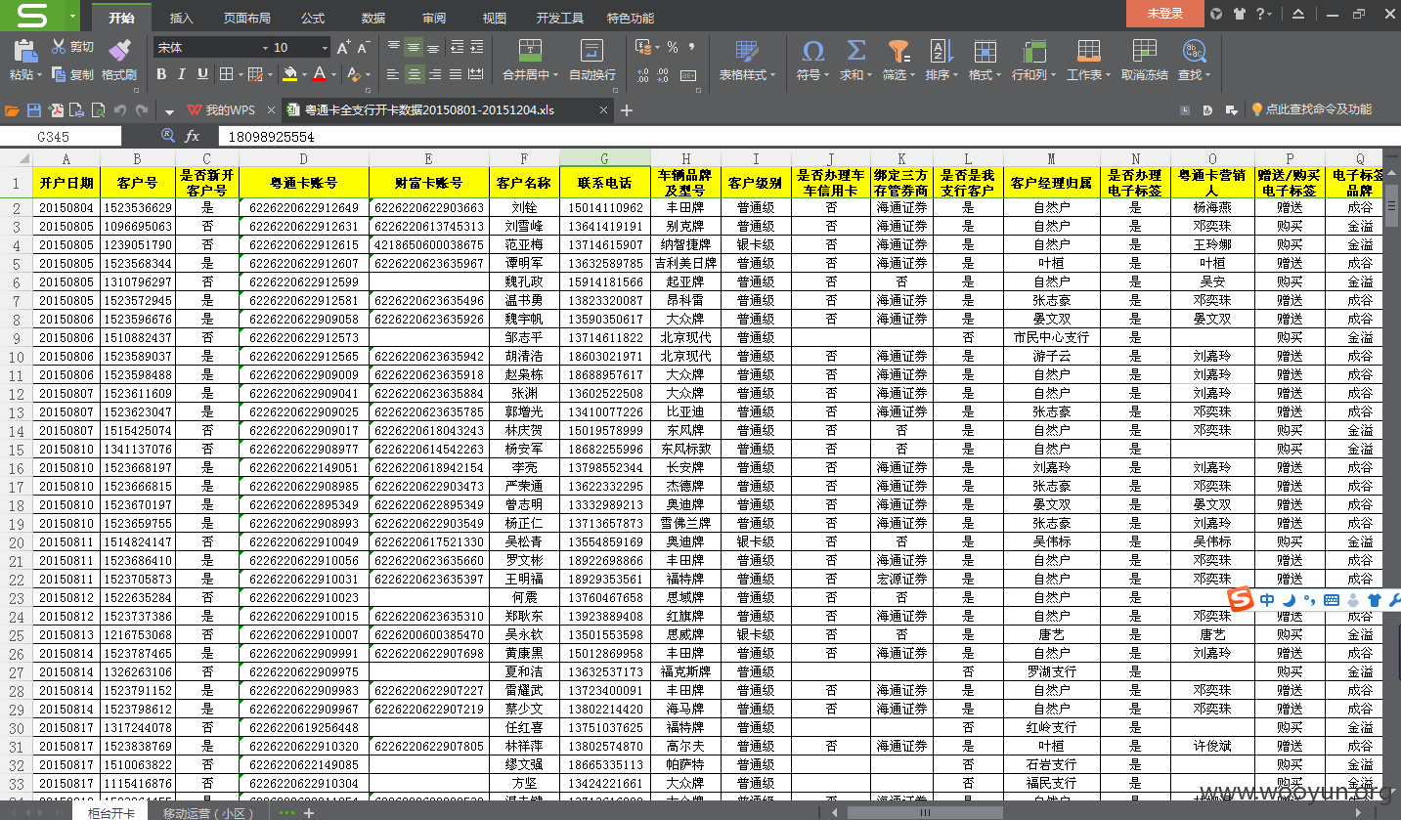Click the Worksheet (工作表) icon
Screen dimensions: 1401x820
(x=1088, y=51)
